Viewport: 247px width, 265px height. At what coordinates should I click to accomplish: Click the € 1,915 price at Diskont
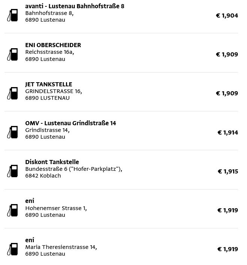pos(228,172)
